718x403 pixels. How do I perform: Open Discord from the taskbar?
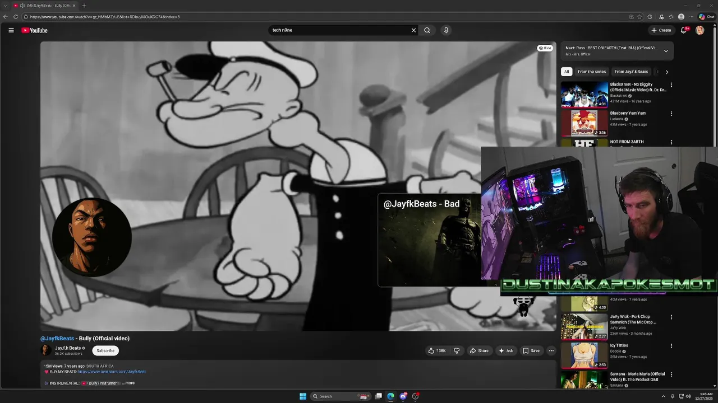click(x=403, y=396)
